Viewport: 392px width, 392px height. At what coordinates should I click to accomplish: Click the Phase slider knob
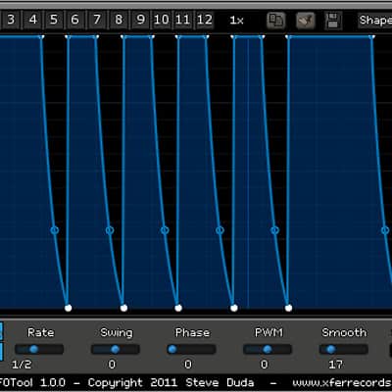(x=172, y=349)
